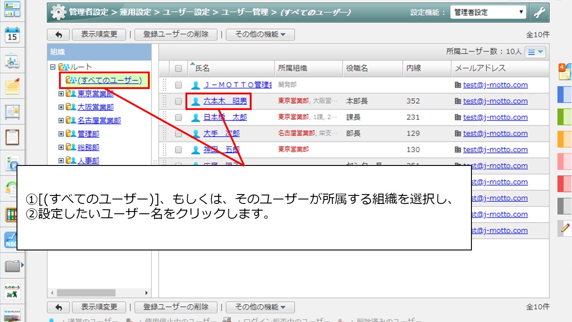This screenshot has height=322, width=572.
Task: Toggle the select-all checkbox in table header
Action: (x=178, y=68)
